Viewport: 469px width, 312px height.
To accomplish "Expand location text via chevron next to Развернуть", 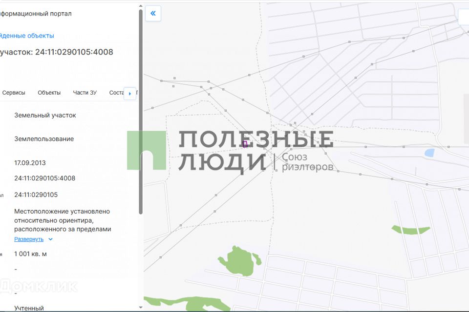I will [x=51, y=239].
